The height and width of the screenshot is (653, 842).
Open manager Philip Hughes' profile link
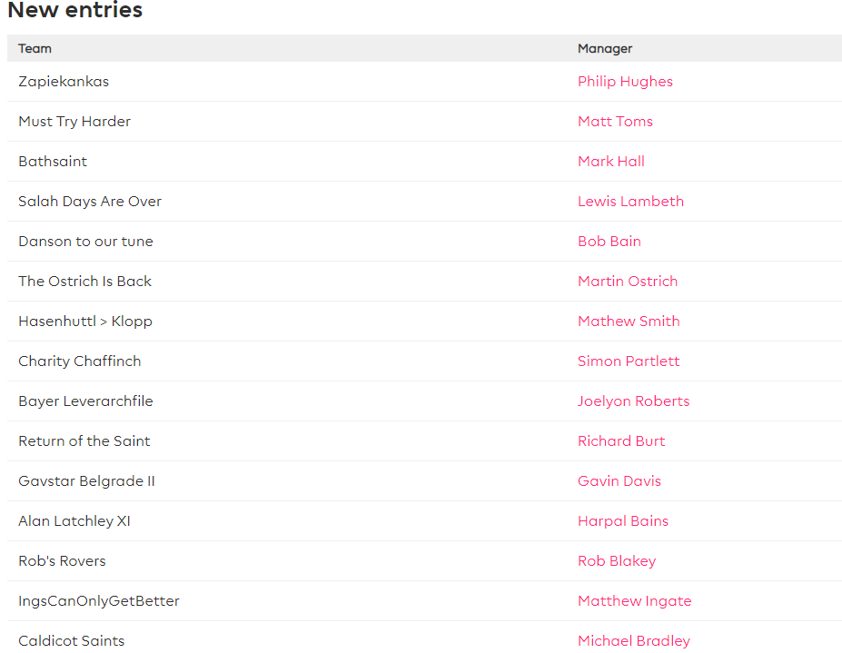(x=625, y=82)
